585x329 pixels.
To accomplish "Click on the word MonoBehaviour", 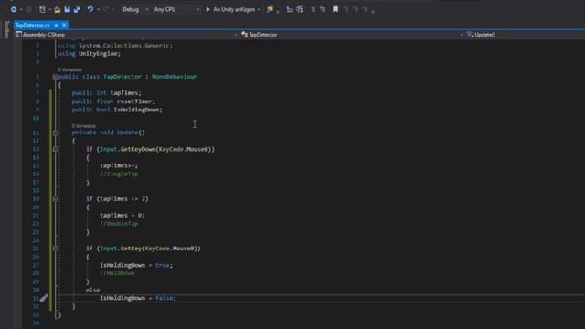I will (175, 77).
